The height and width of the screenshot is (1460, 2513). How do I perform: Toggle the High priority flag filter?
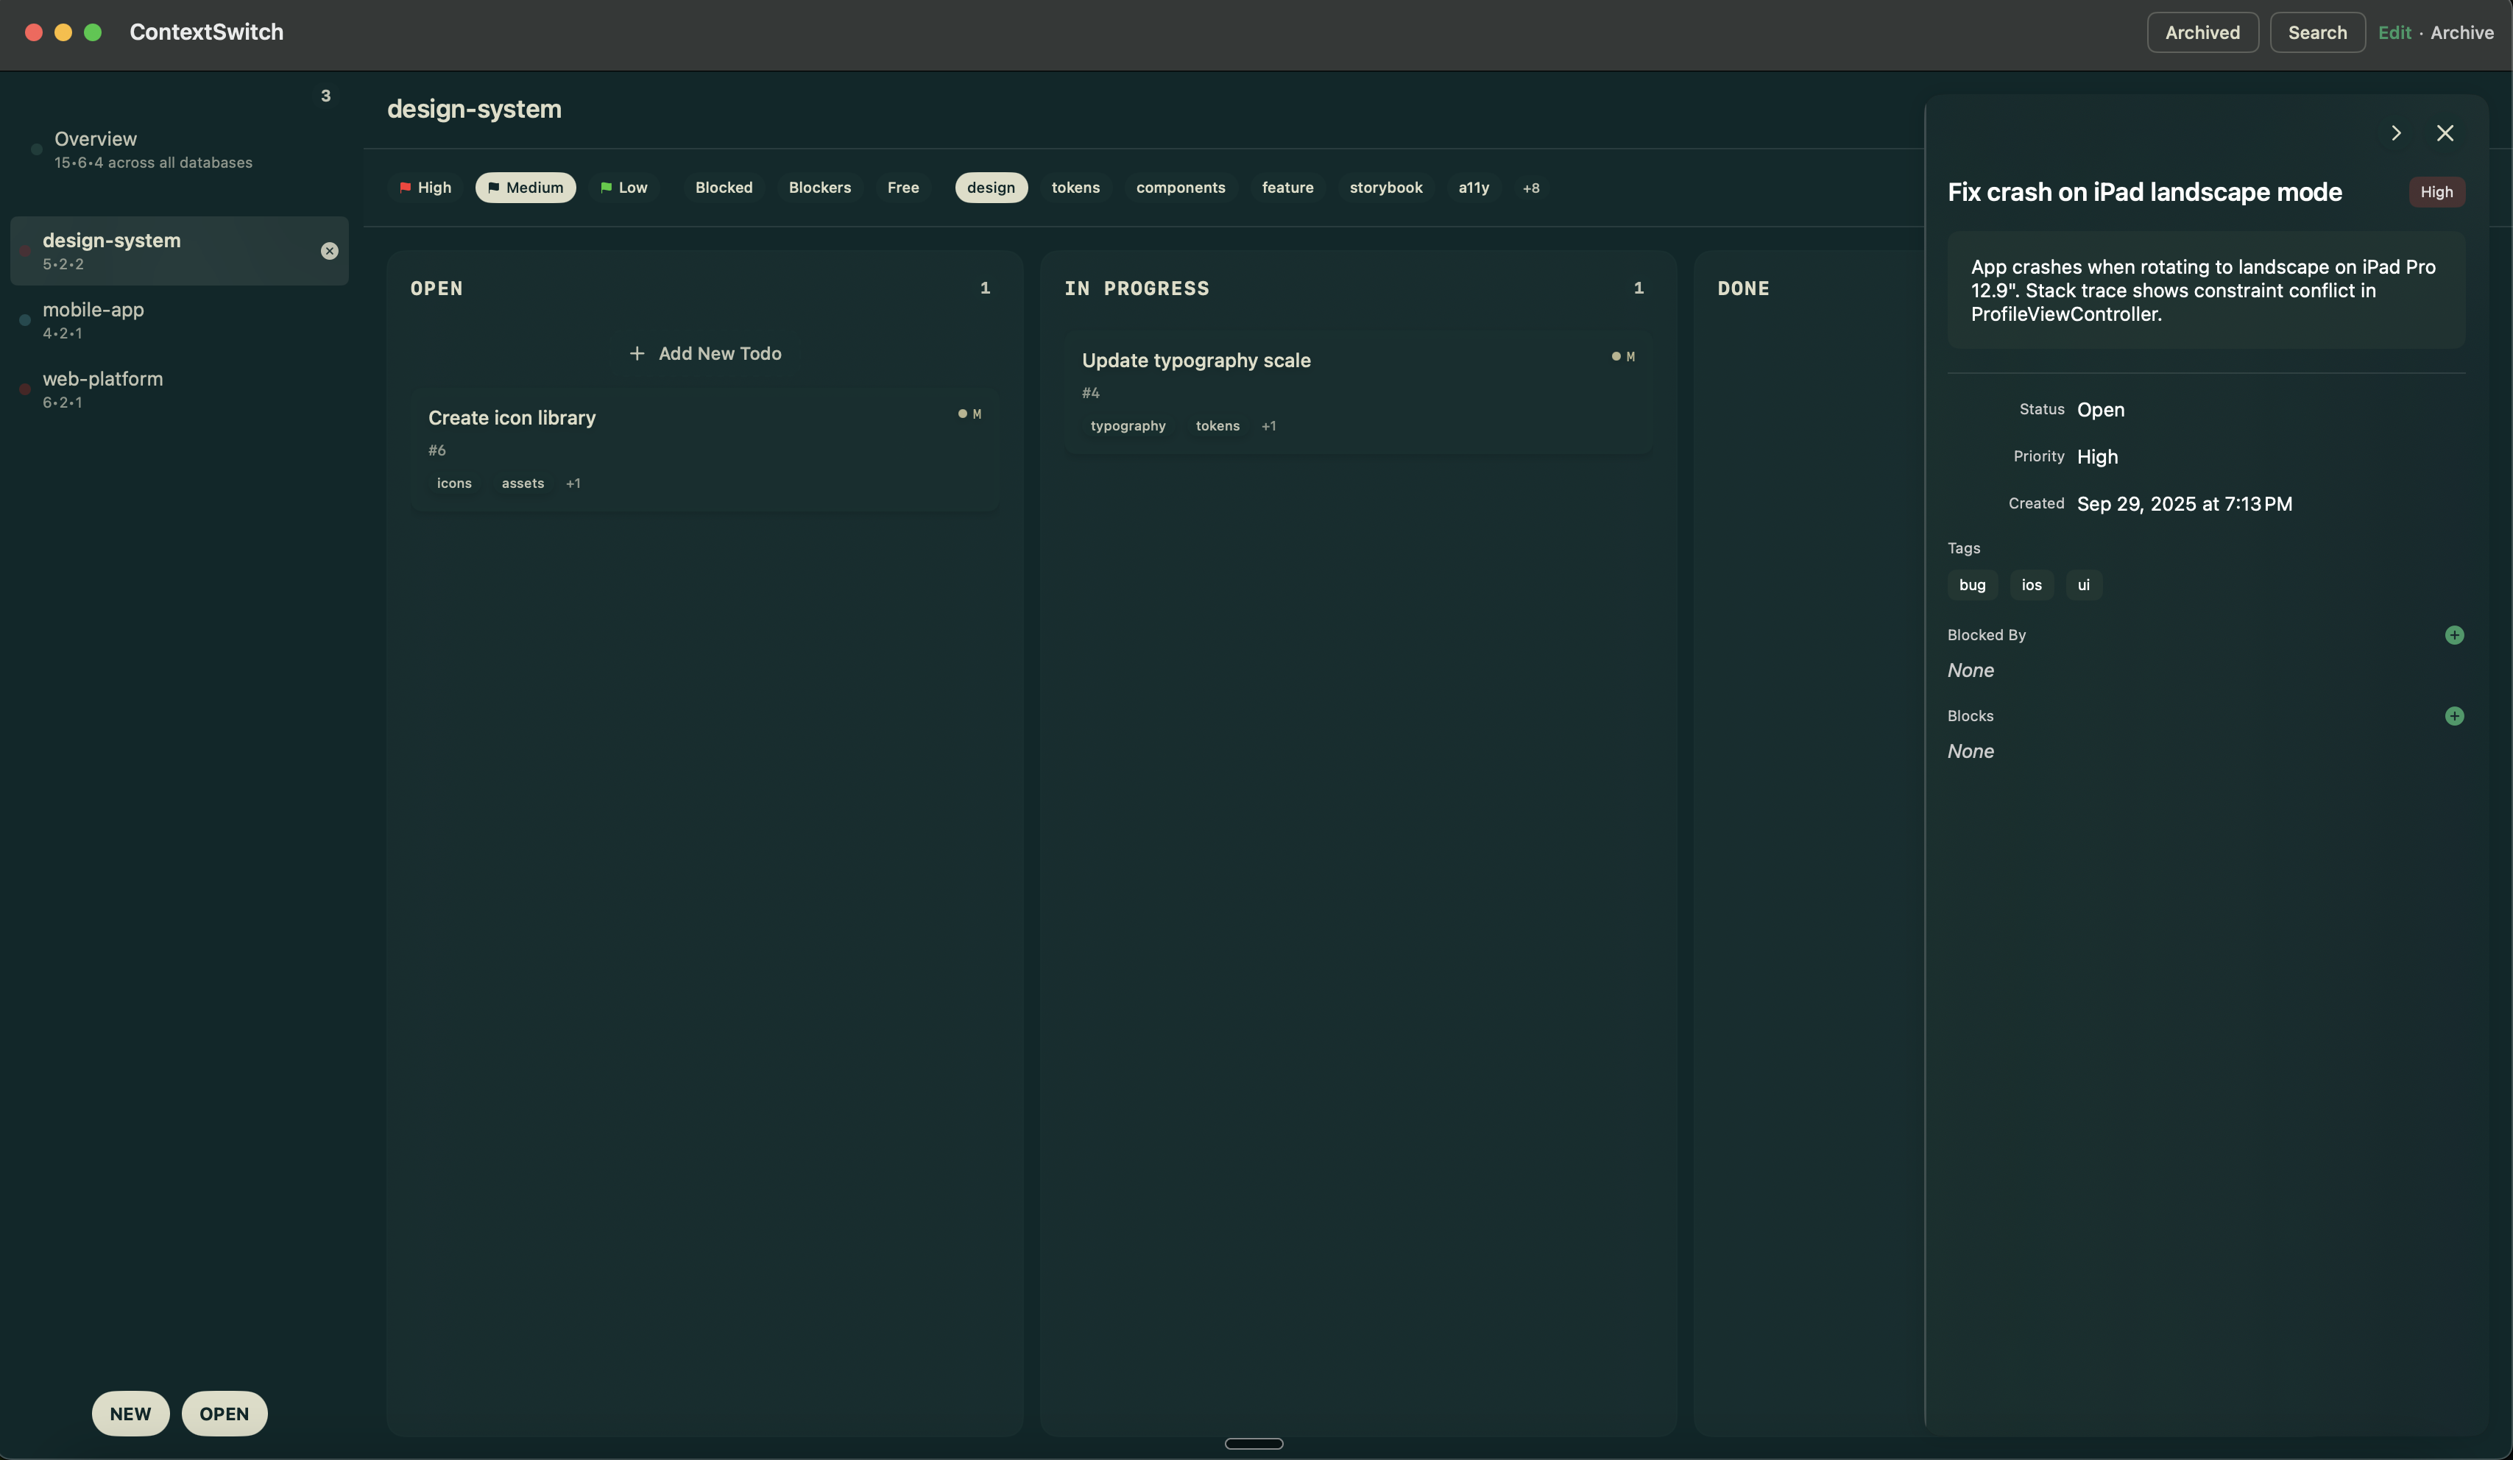(425, 188)
